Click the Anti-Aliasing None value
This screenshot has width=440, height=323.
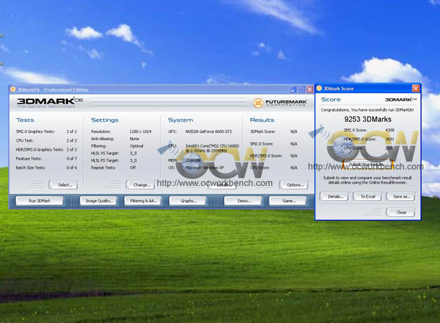(134, 139)
